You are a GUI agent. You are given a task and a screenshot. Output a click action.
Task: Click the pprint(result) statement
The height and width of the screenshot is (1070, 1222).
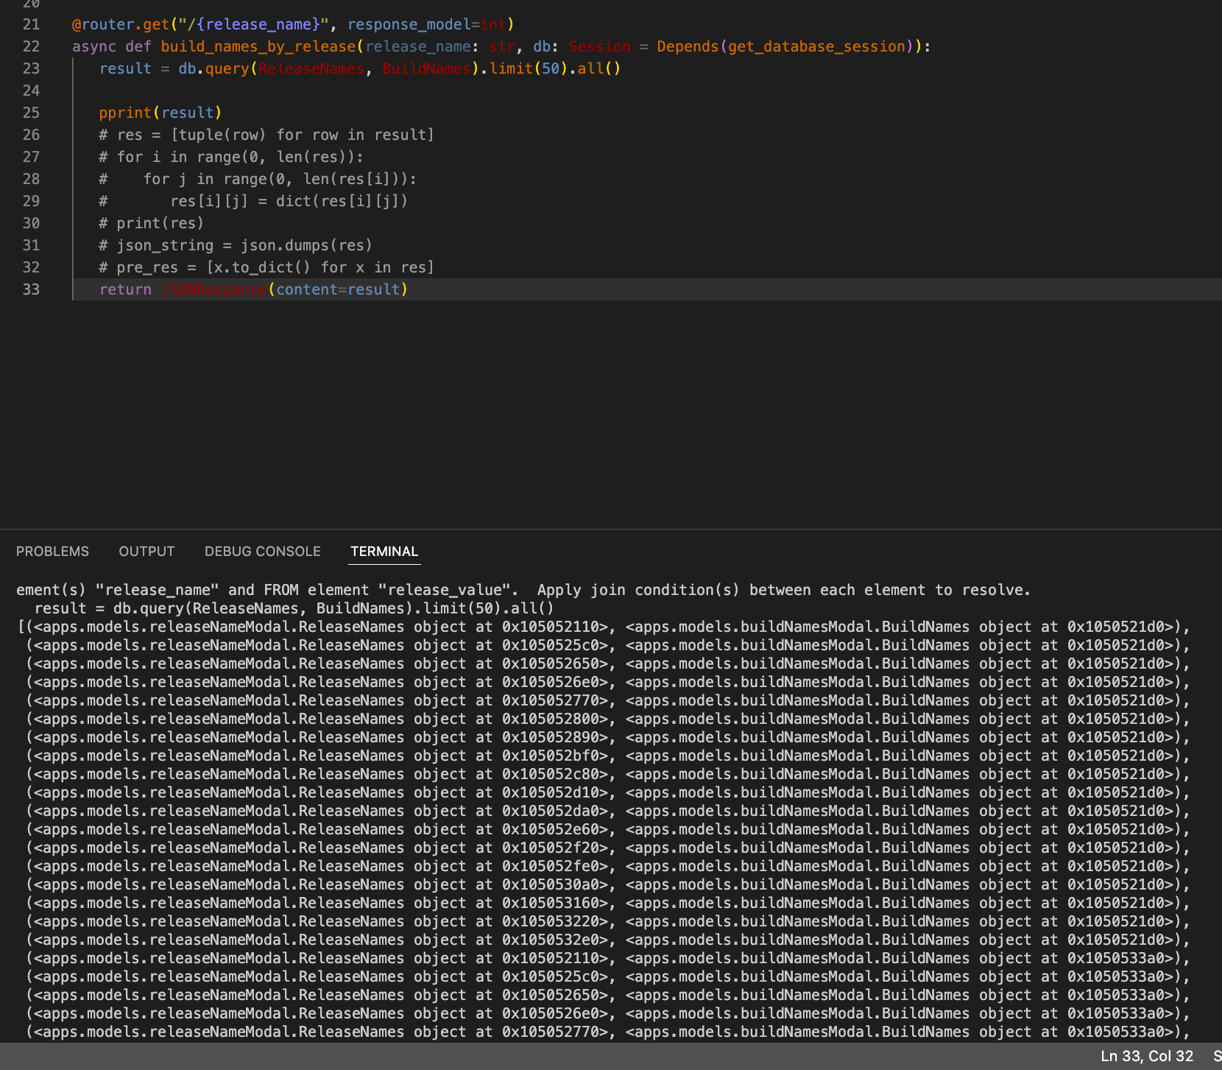pos(160,113)
